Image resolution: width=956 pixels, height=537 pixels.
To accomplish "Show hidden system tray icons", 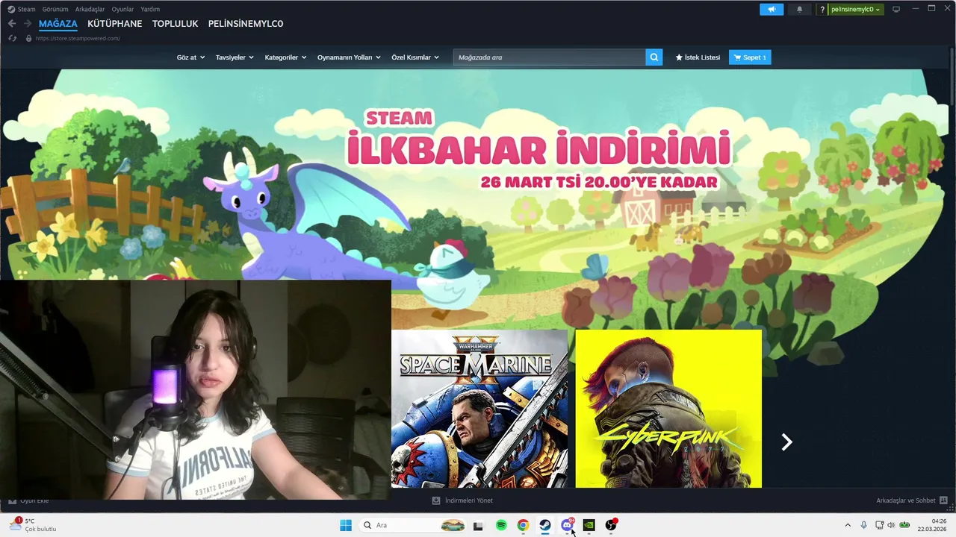I will pos(847,525).
